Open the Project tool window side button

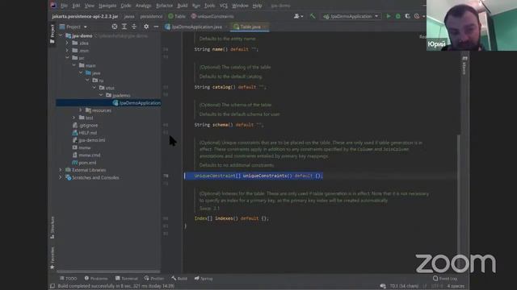click(x=52, y=34)
